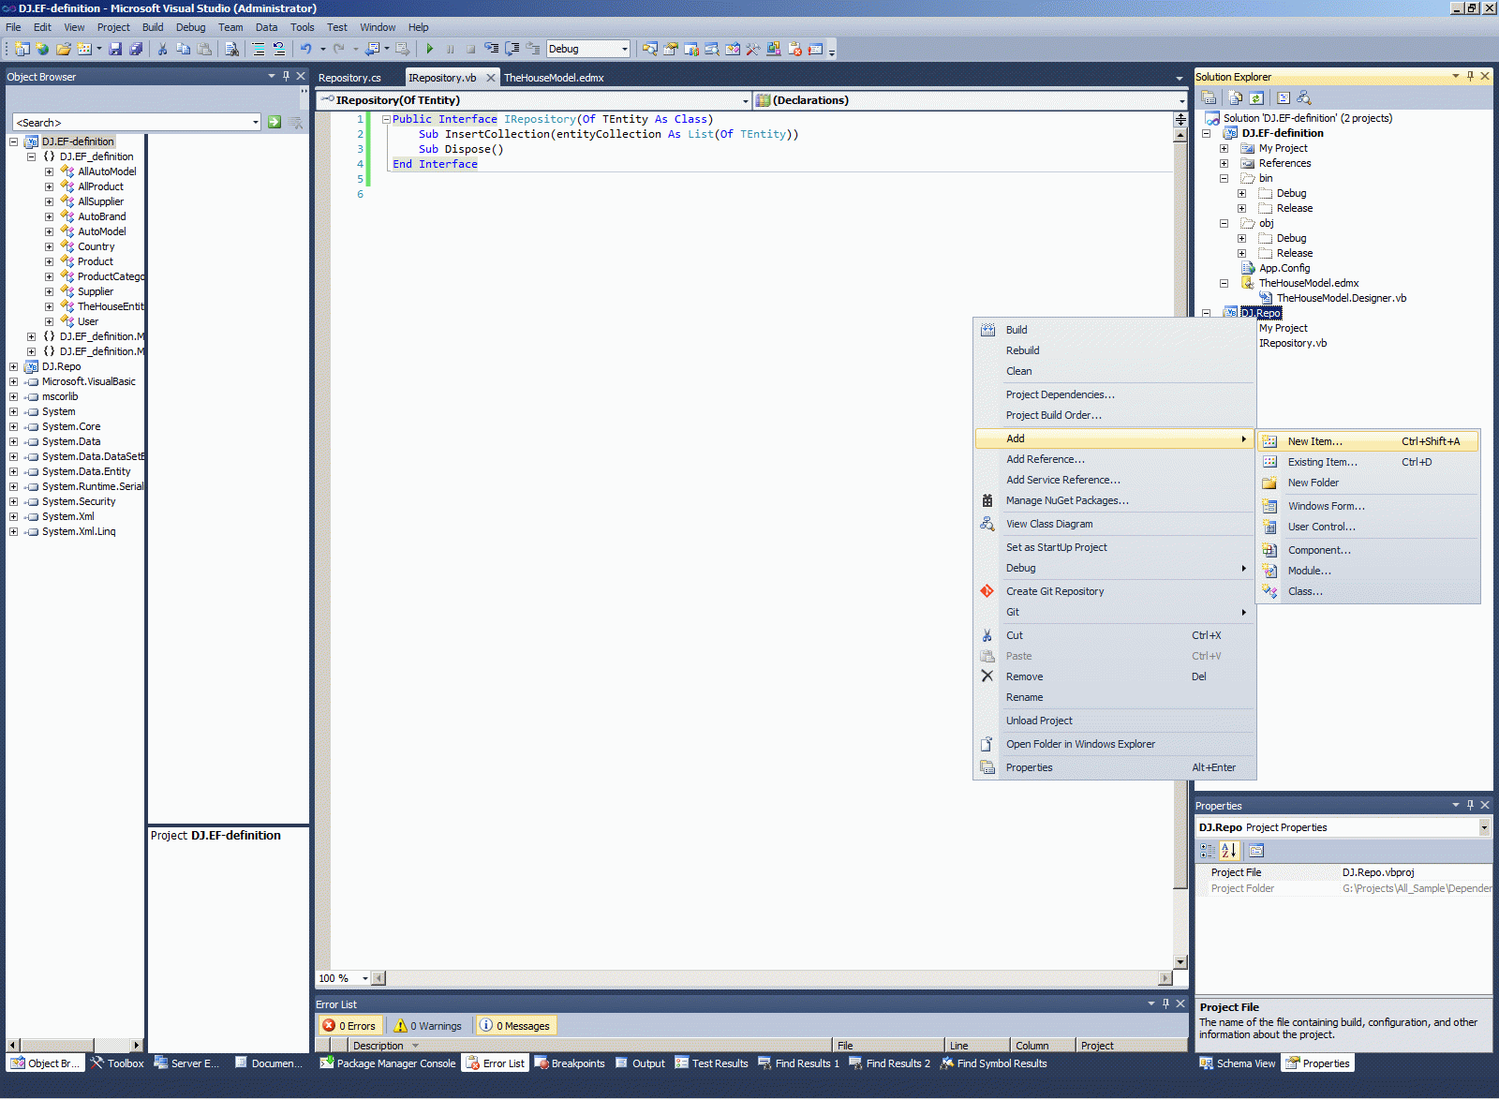Click Show All Files in Solution Explorer
Viewport: 1499px width, 1100px height.
pos(1236,97)
